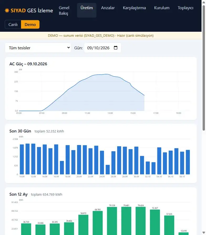Click the green monthly bar labeled 36.305

(55, 229)
